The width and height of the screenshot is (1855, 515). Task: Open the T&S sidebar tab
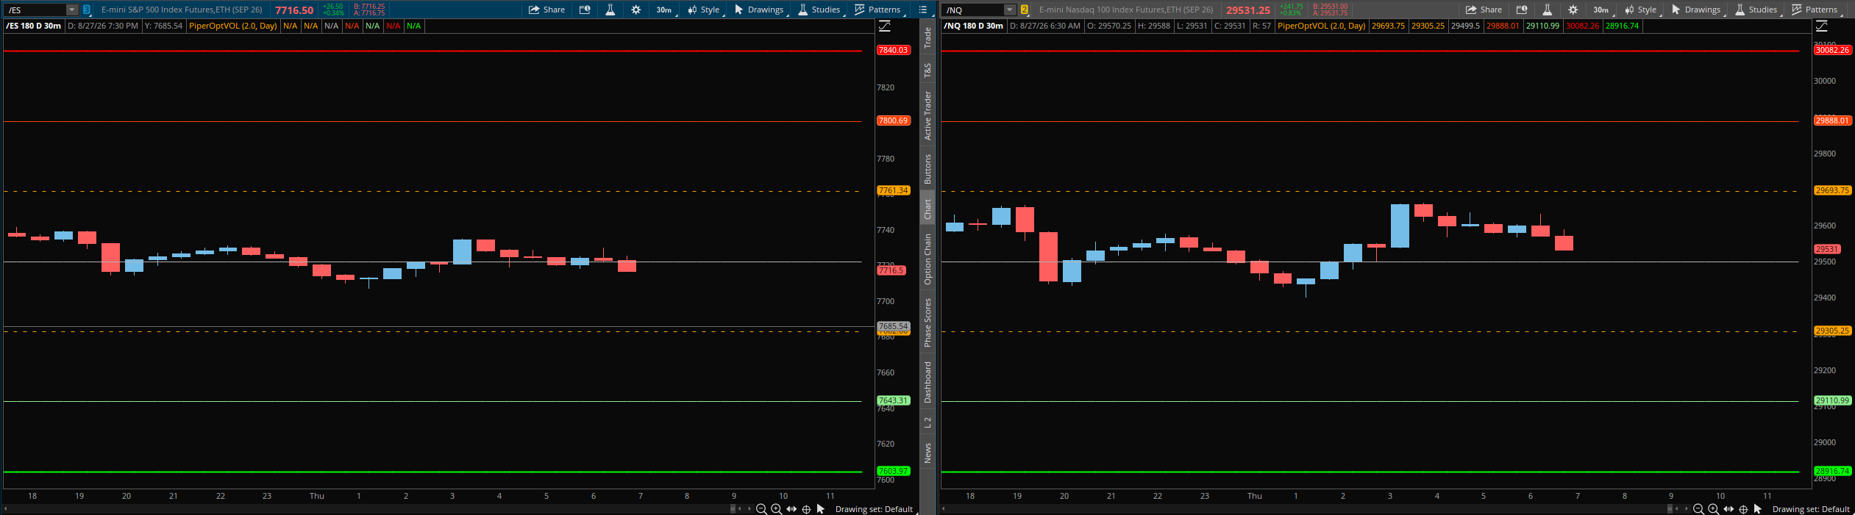[x=928, y=71]
